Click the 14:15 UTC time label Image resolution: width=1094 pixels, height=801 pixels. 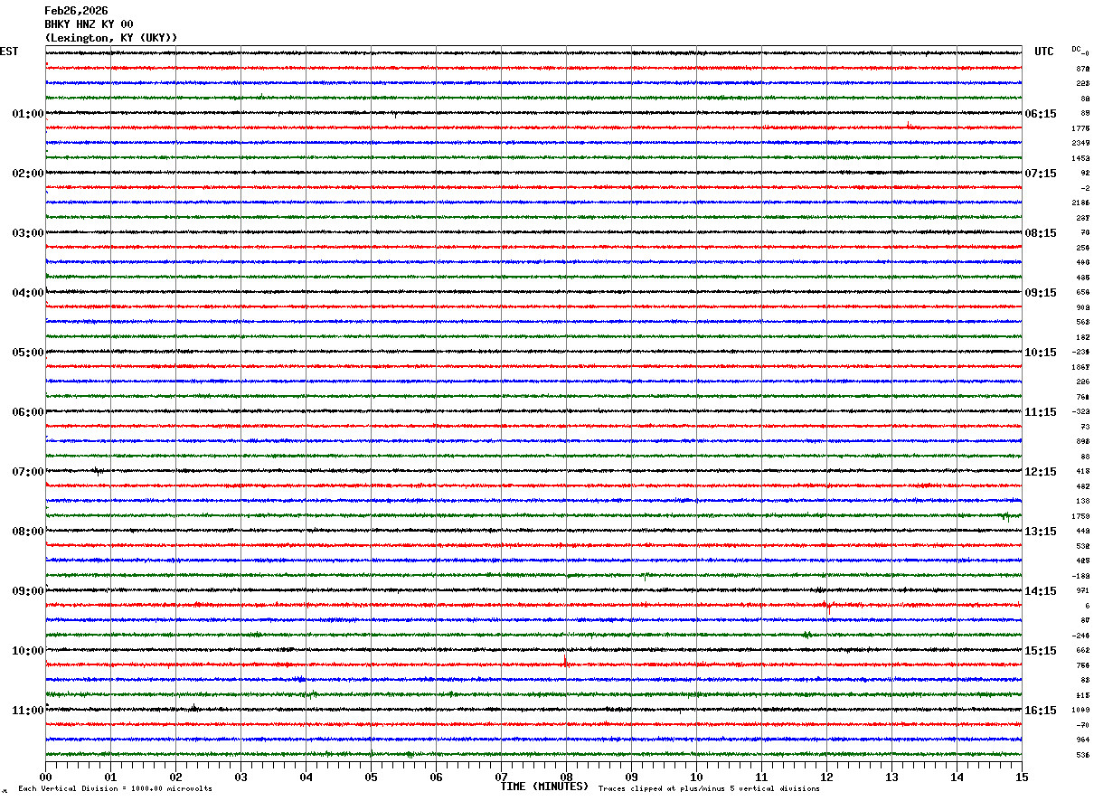[x=1040, y=591]
